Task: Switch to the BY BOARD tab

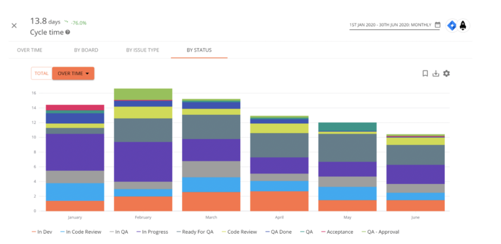Action: click(86, 50)
